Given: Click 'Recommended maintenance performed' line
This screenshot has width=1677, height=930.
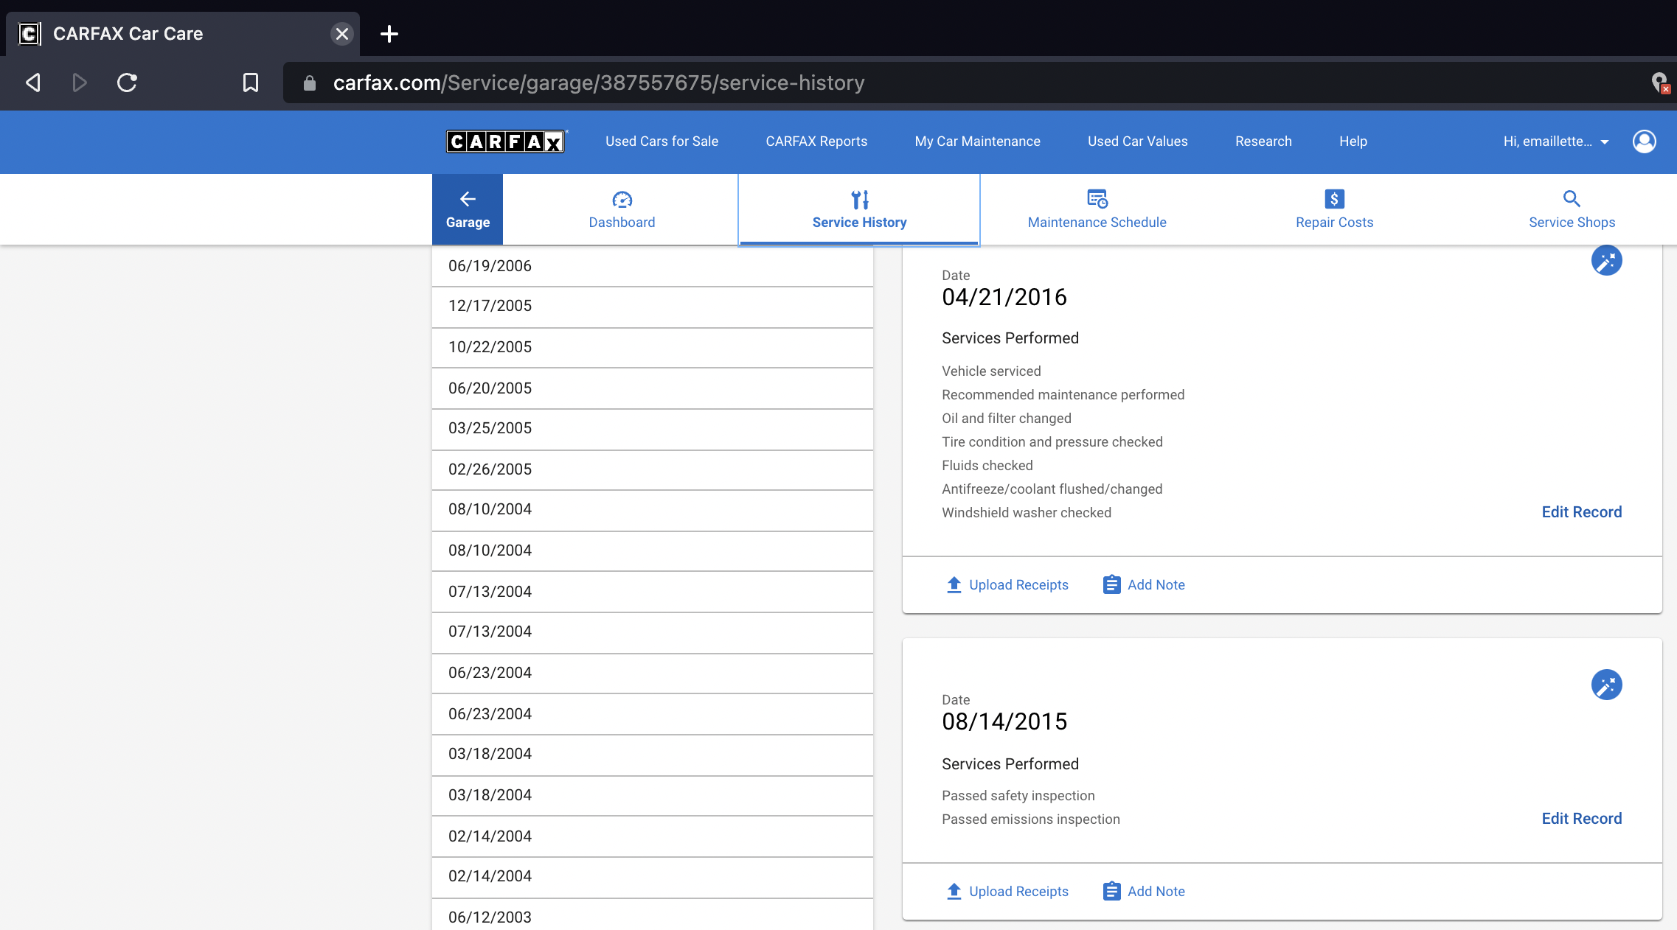Looking at the screenshot, I should (1063, 394).
